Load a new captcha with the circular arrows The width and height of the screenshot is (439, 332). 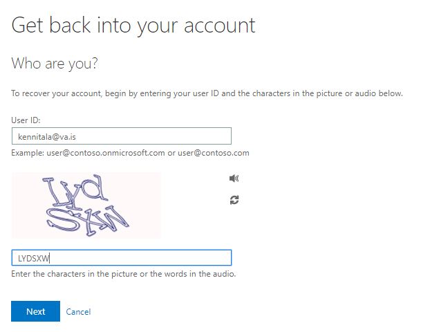point(234,200)
